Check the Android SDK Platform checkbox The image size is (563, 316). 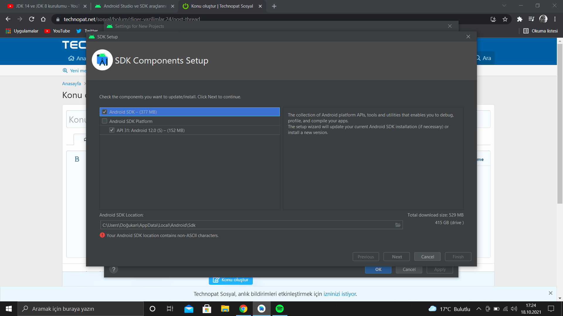(105, 121)
